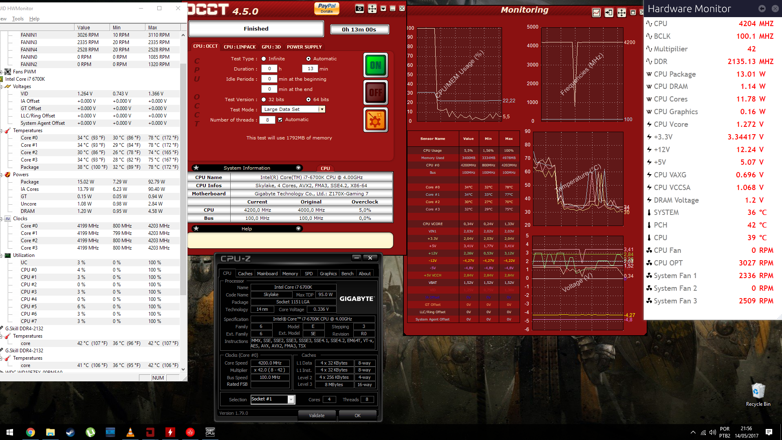This screenshot has width=782, height=440.
Task: Collapse the Voltages tree node
Action: click(x=2, y=86)
